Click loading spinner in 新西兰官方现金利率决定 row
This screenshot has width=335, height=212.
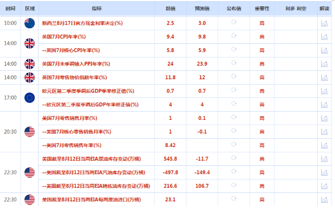tap(234, 22)
